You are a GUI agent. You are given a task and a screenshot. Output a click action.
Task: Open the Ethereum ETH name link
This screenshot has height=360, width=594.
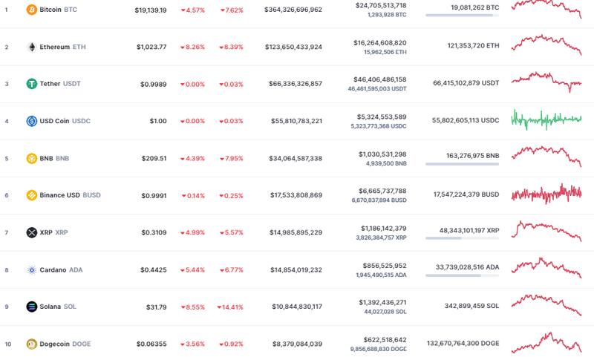[62, 47]
